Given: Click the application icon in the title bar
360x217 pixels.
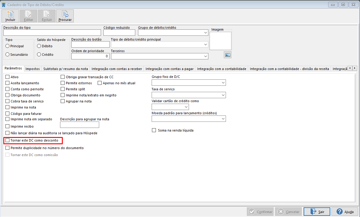Looking at the screenshot, I should [4, 5].
